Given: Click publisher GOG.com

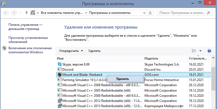Looking at the screenshot, I should coord(152,75).
